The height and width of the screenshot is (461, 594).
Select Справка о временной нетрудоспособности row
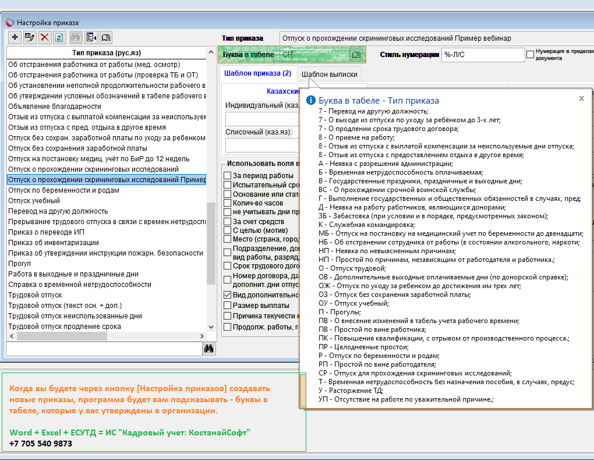pos(107,285)
